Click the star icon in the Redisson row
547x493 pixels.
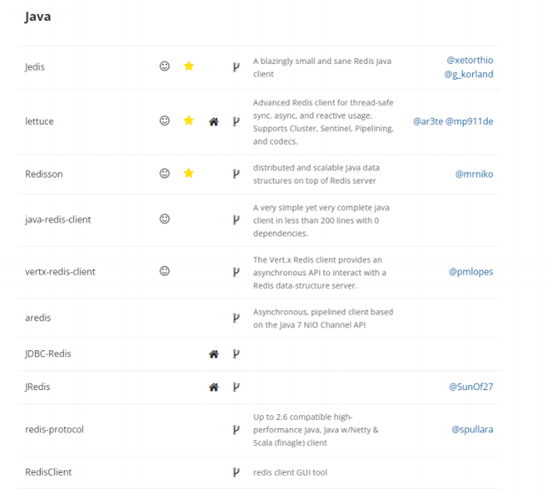click(x=189, y=174)
